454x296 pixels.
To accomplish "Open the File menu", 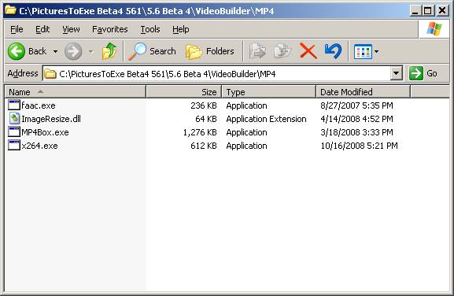I will point(17,29).
